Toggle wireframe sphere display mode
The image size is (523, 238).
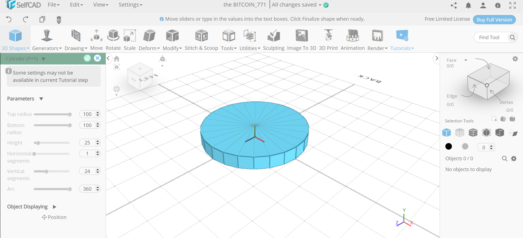[x=465, y=146]
